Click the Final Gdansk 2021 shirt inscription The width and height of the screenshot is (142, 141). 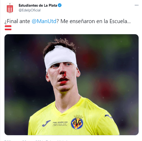point(60,124)
